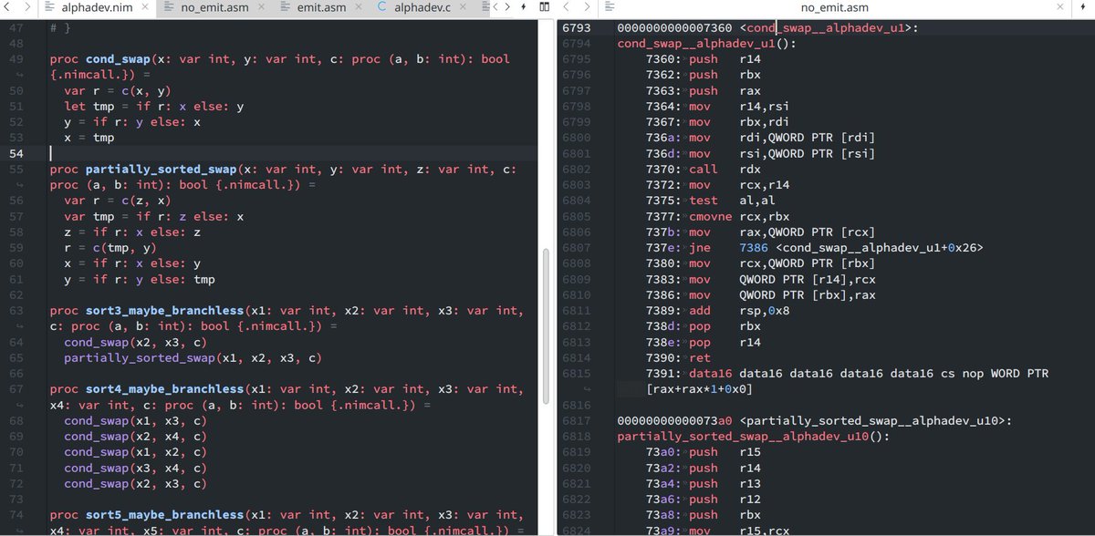Click the back navigation arrow in the left pane
The width and height of the screenshot is (1095, 536).
[x=9, y=7]
